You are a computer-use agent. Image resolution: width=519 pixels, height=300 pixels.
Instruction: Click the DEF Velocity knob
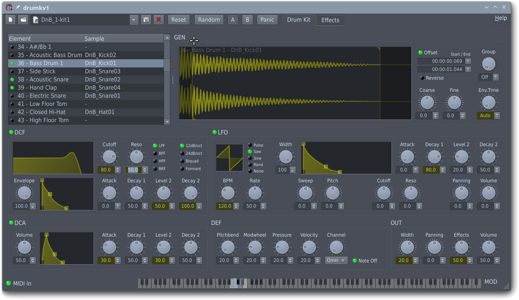[x=309, y=248]
